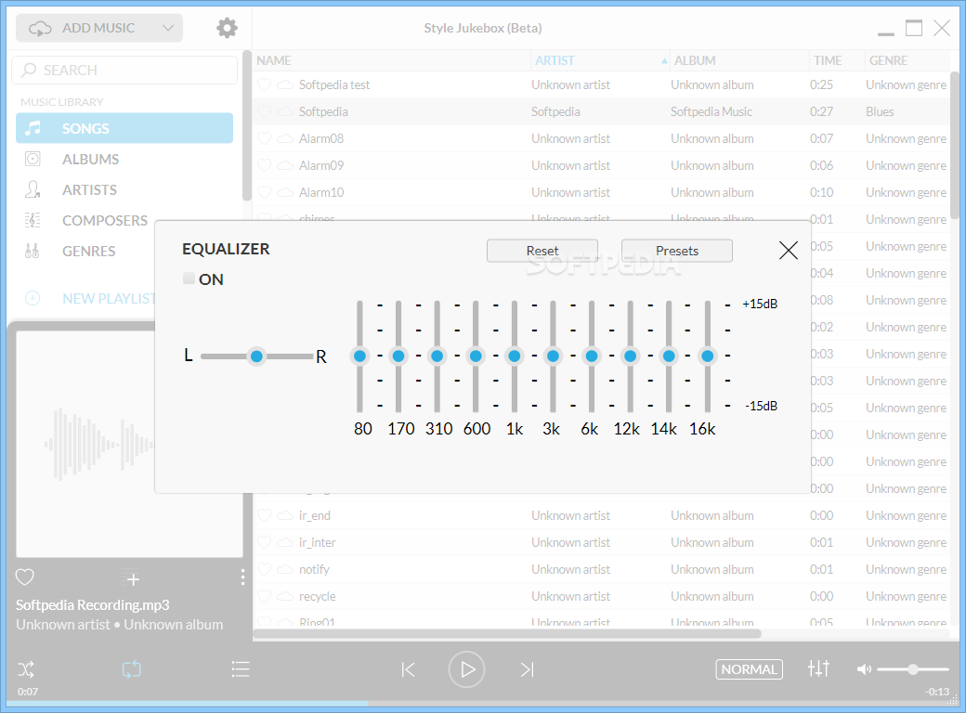Favorite the Alarm09 song heart
966x713 pixels.
pyautogui.click(x=265, y=165)
